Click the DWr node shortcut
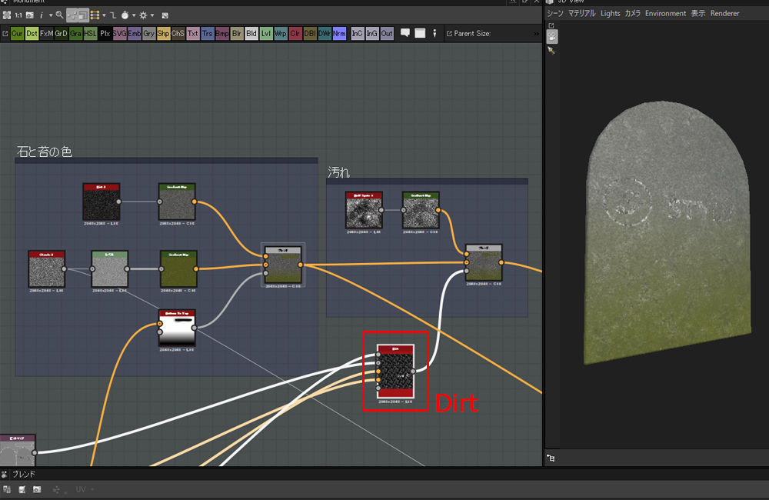The width and height of the screenshot is (769, 500). [x=325, y=33]
